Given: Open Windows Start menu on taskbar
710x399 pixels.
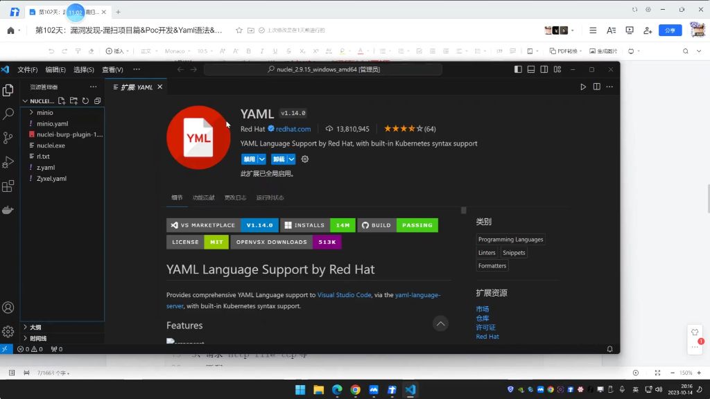Looking at the screenshot, I should [x=300, y=390].
